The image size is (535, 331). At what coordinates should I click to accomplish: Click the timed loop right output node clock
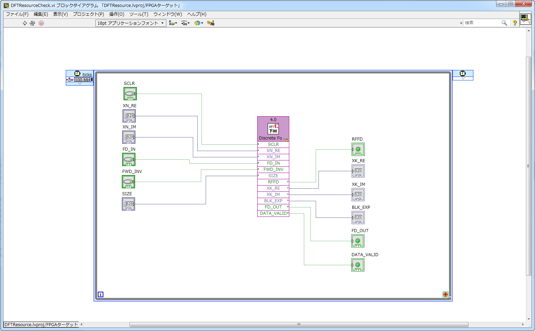(463, 73)
